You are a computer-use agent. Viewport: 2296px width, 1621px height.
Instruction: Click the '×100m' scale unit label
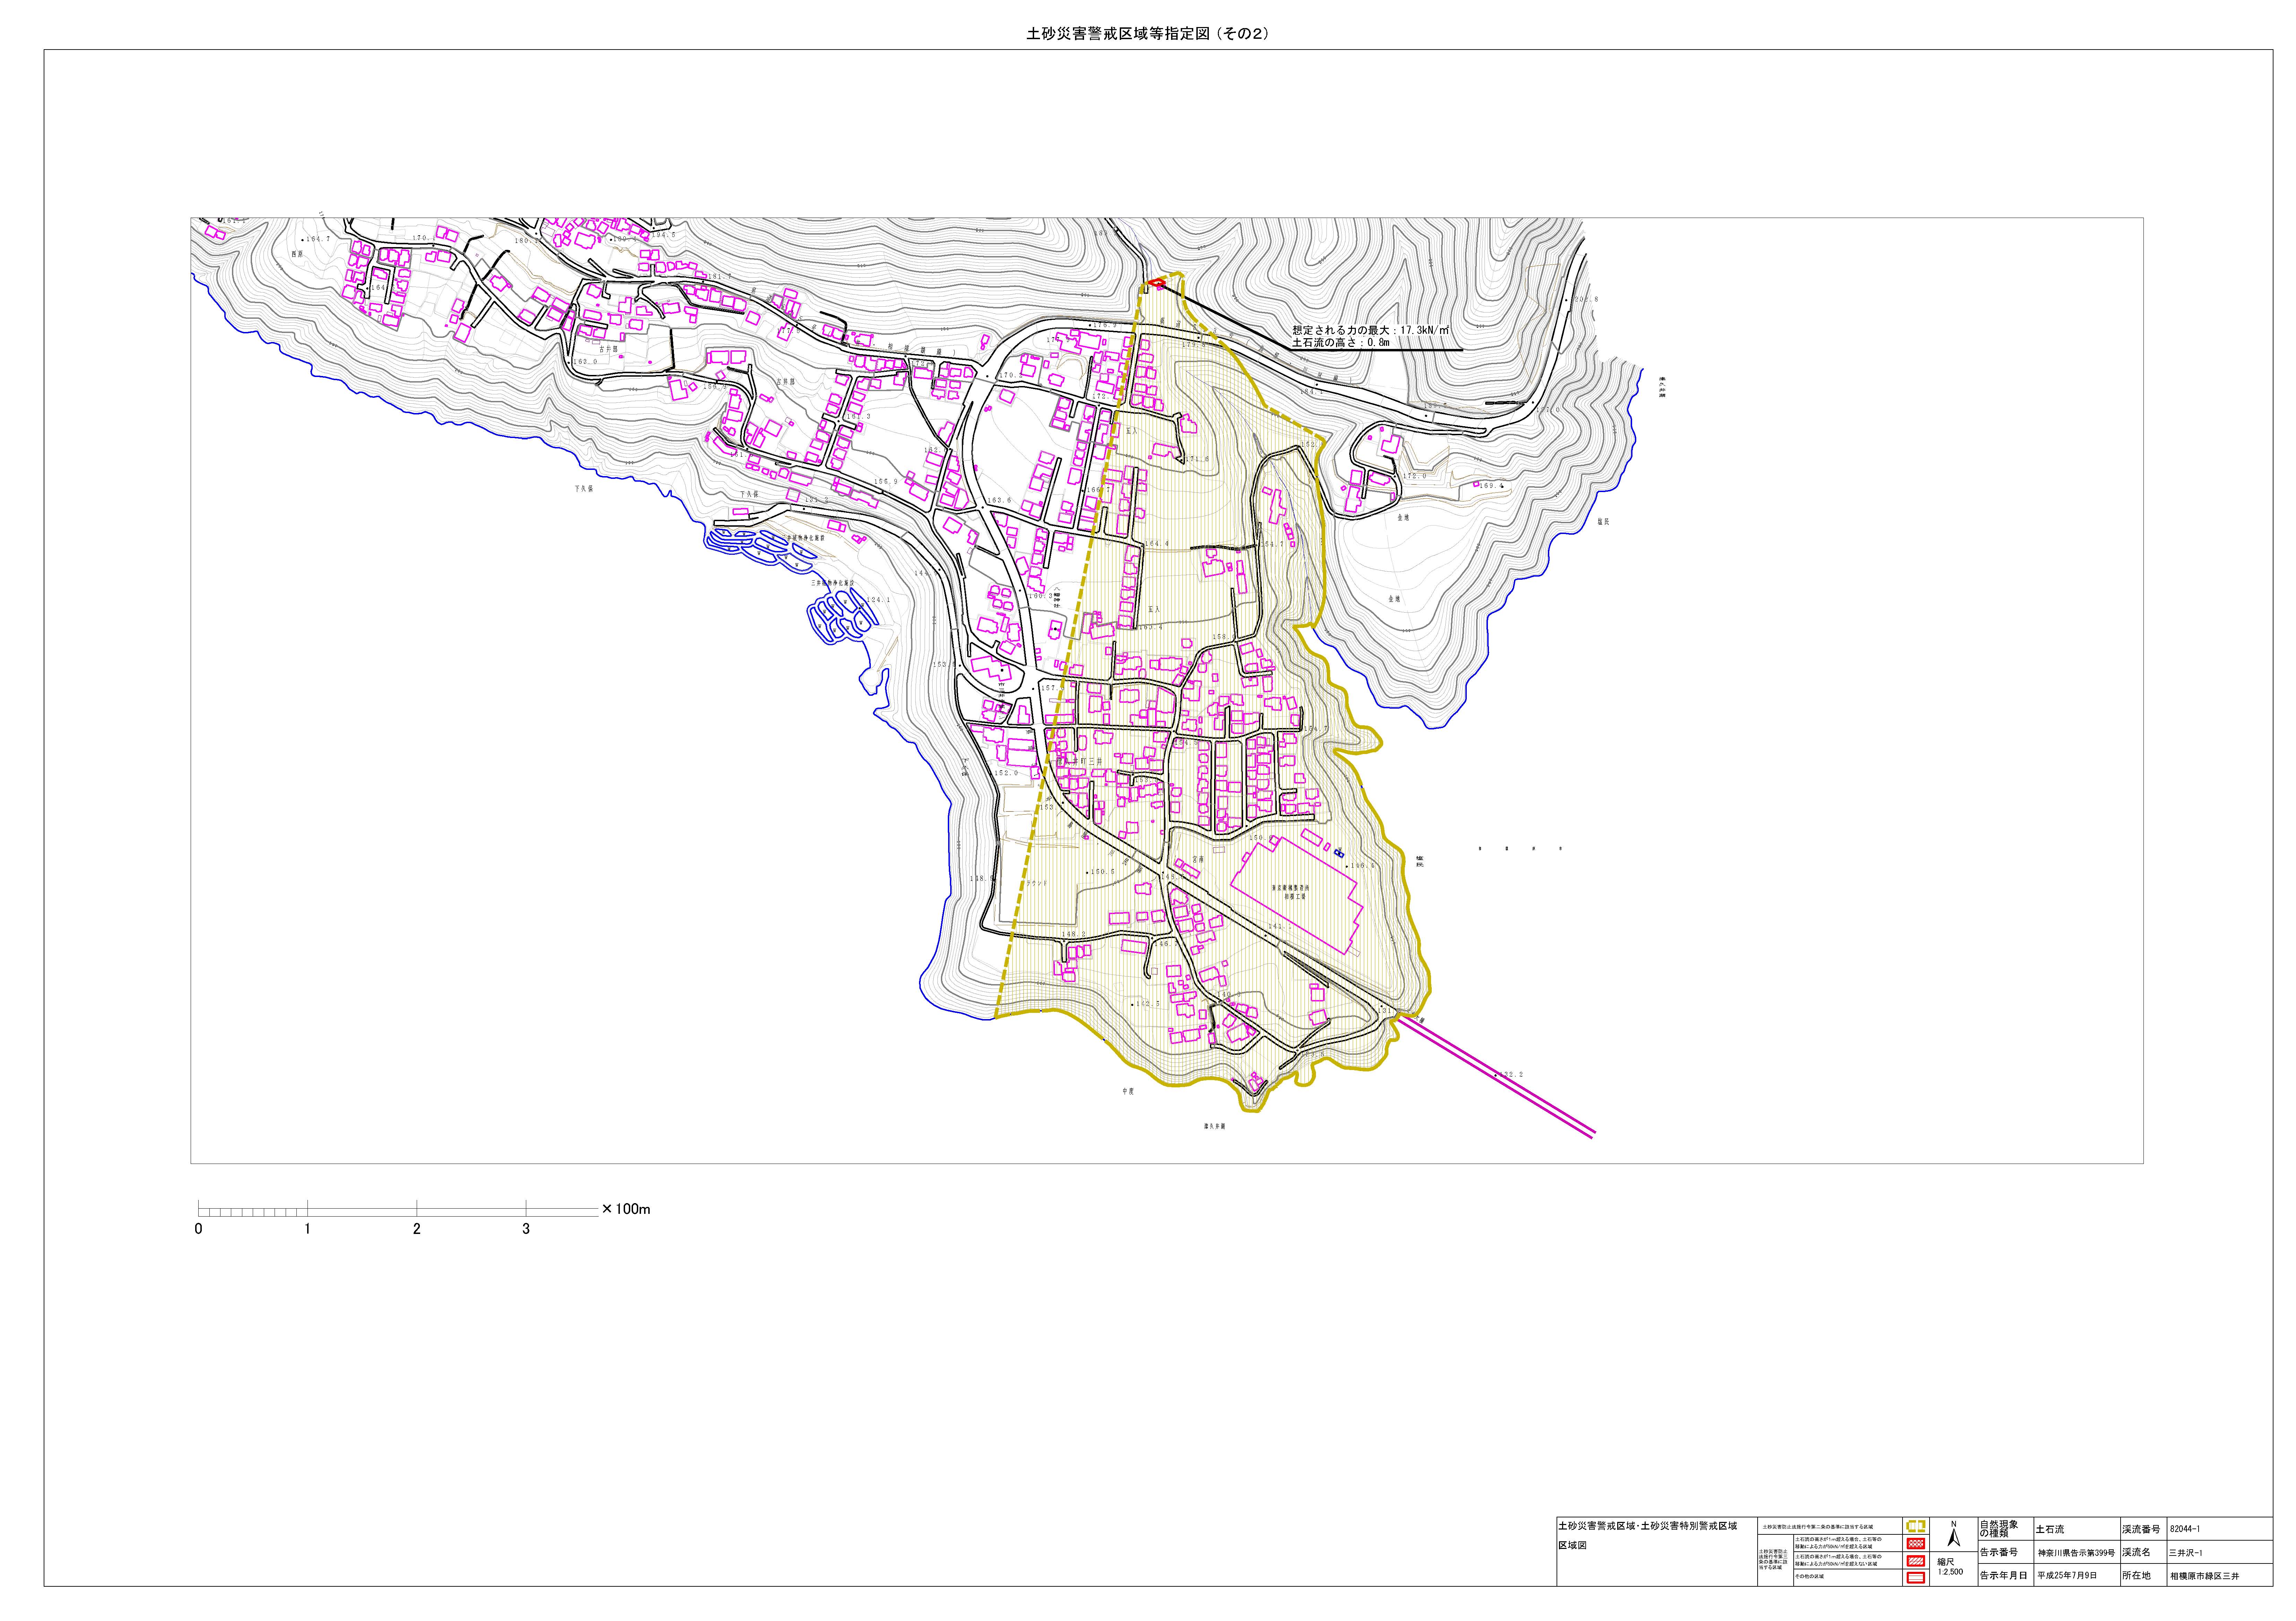pos(626,1209)
